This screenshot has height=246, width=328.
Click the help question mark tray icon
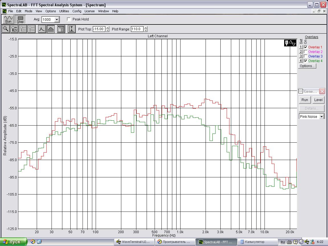point(295,242)
